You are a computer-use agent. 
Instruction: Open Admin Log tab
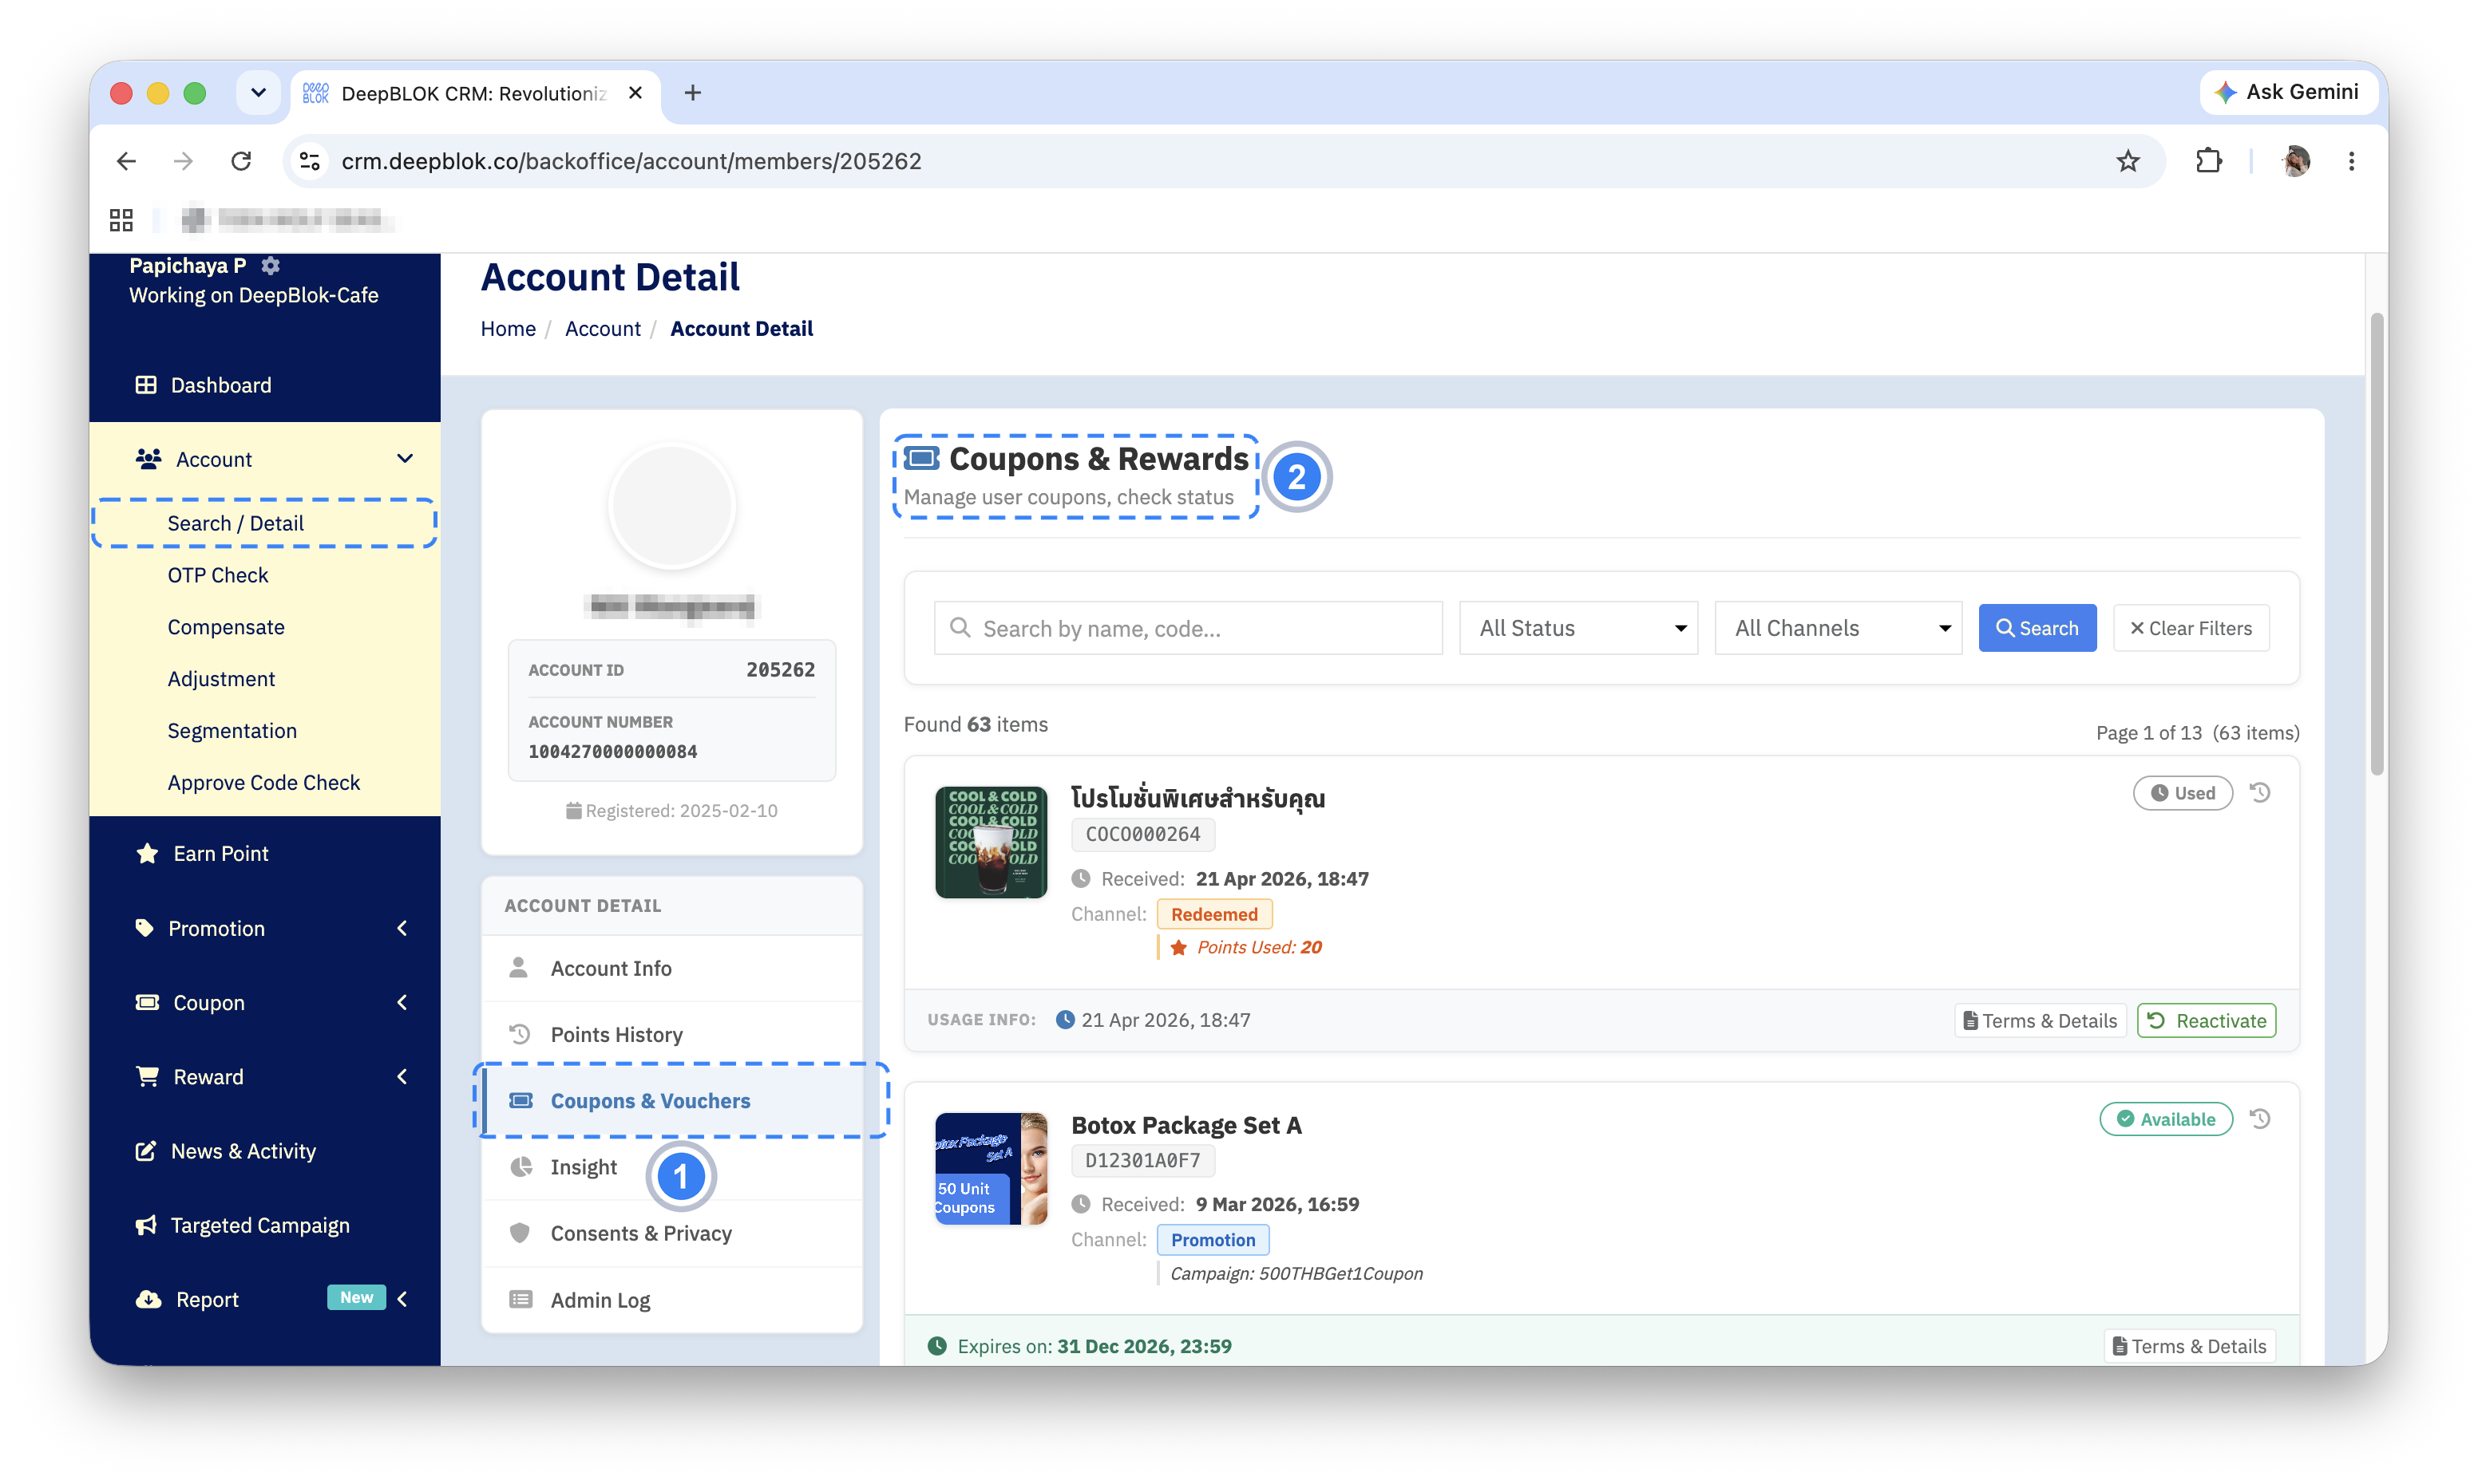[672, 1300]
